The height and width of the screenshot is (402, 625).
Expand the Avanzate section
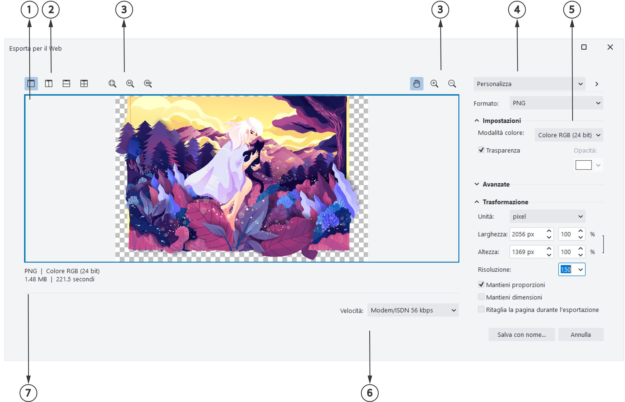coord(477,184)
